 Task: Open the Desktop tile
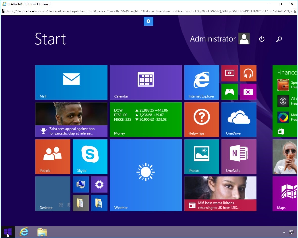(53, 194)
